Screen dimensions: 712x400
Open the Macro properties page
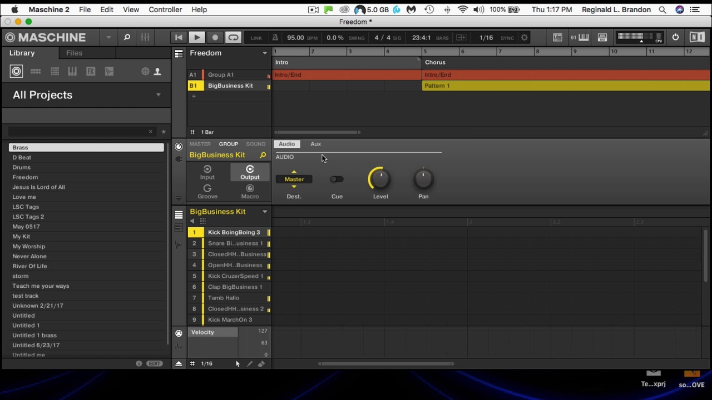(x=250, y=192)
